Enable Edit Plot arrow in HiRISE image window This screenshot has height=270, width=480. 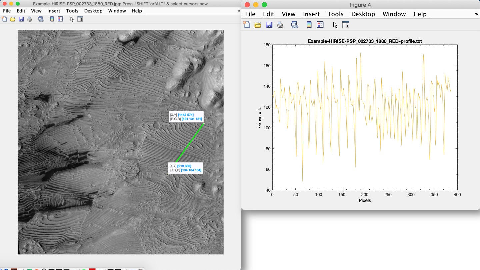(72, 19)
